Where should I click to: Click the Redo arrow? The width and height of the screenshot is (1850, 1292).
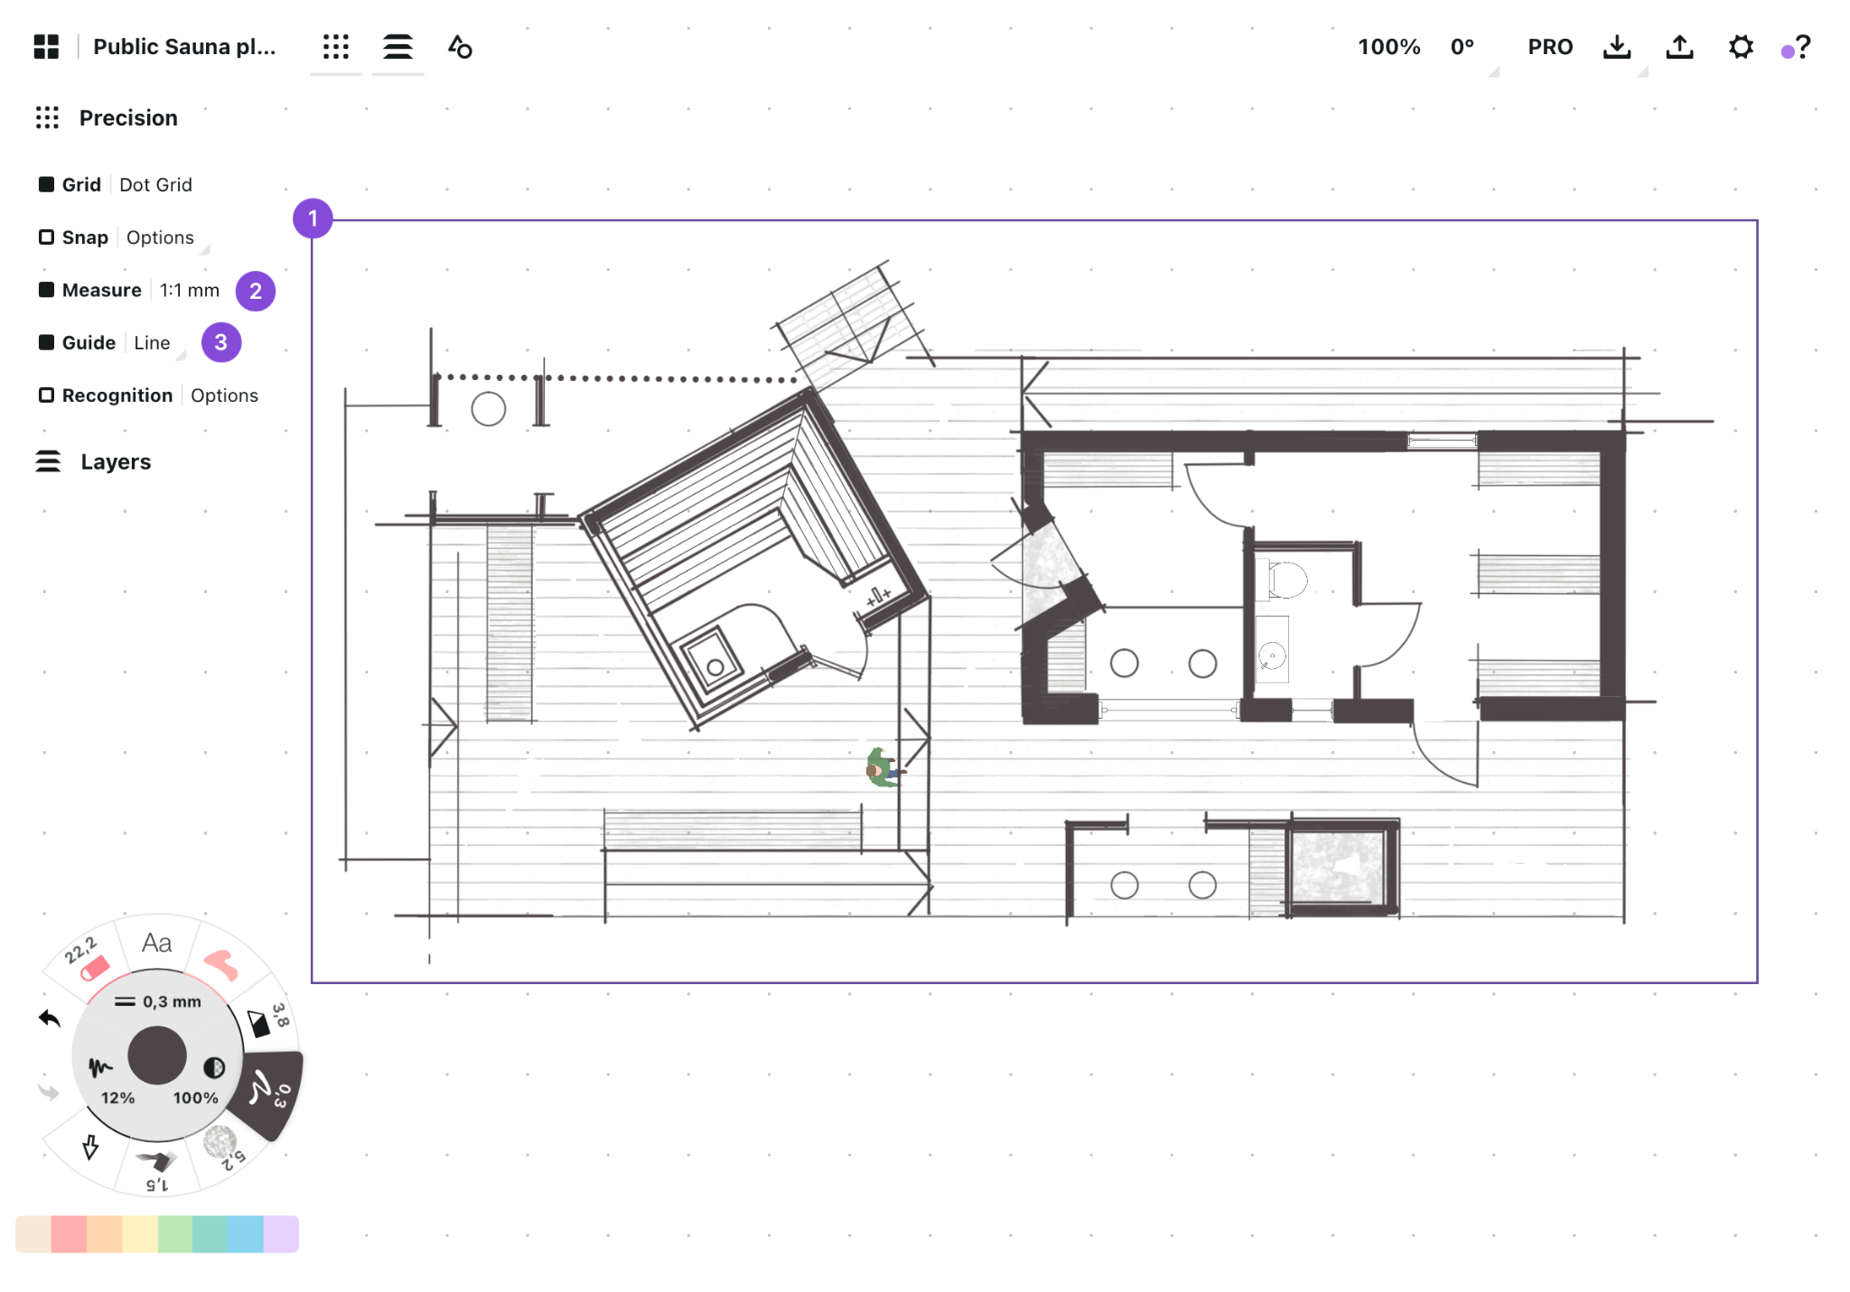pos(49,1092)
